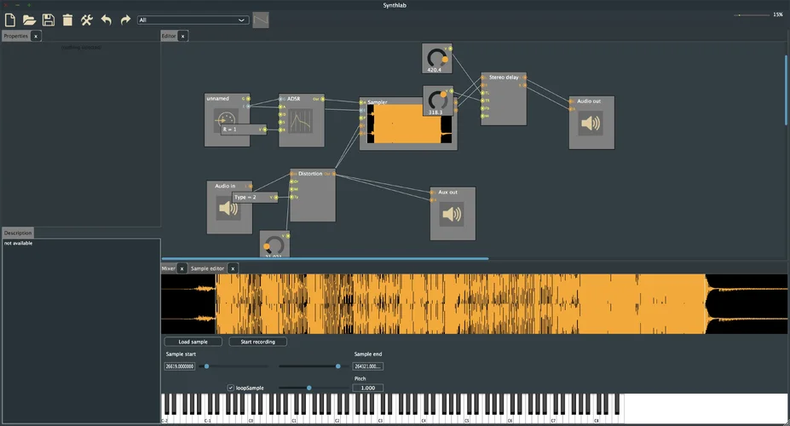This screenshot has width=790, height=426.
Task: Click the editor vertical scrollbar
Action: pos(786,90)
